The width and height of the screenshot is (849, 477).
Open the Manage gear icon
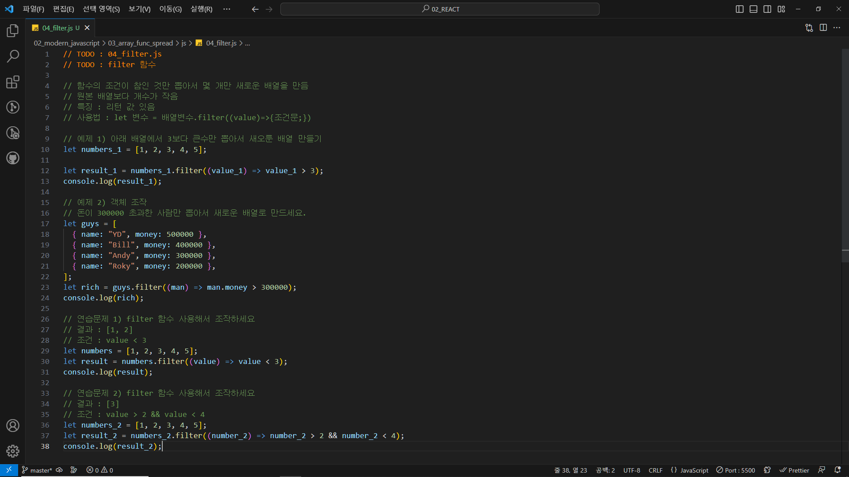(x=13, y=451)
